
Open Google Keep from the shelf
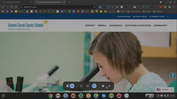pos(88,96)
